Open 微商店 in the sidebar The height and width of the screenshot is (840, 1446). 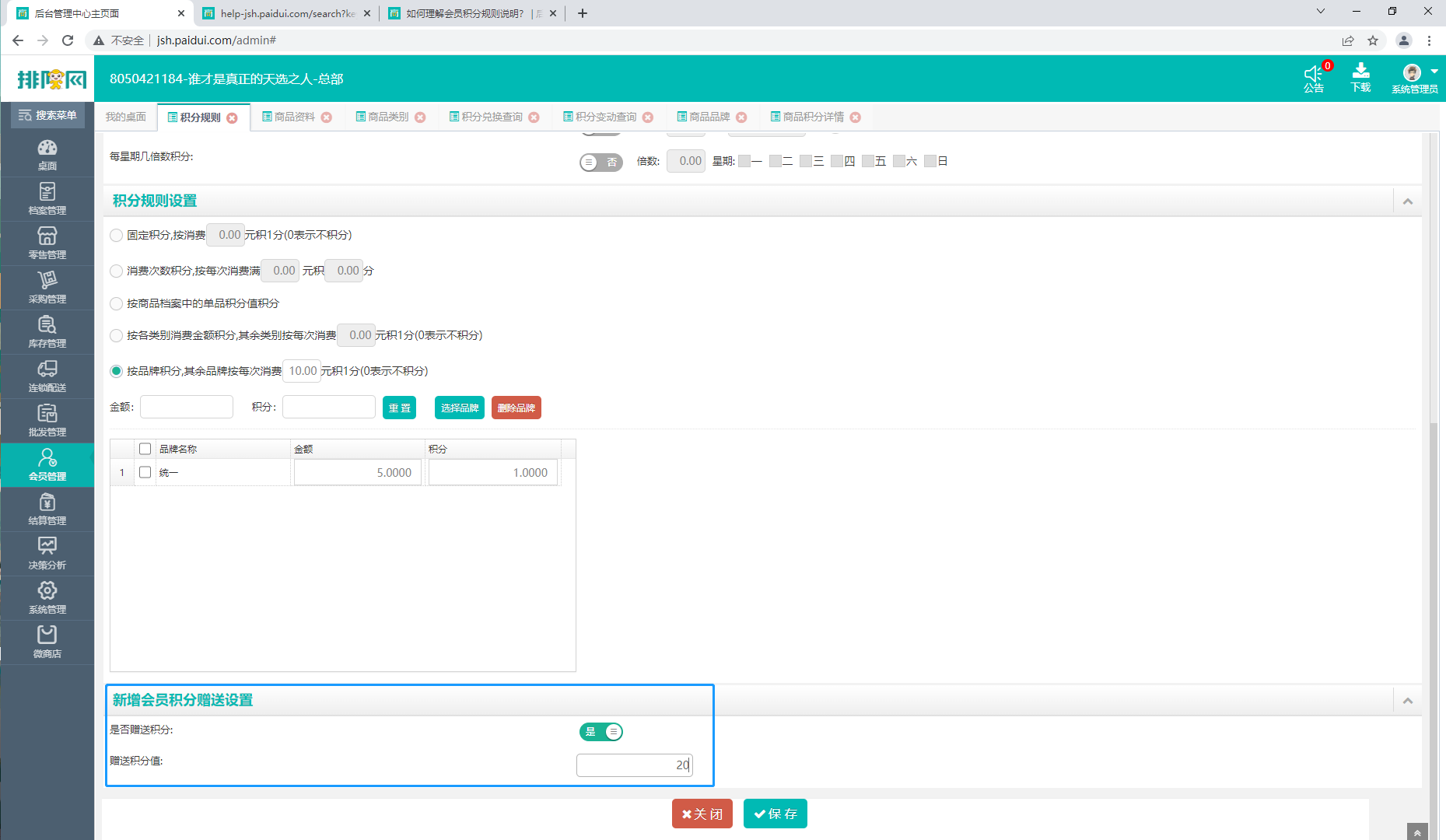[x=47, y=642]
